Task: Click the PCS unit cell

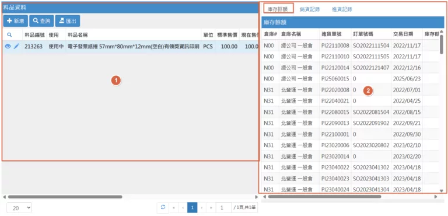Action: (208, 46)
